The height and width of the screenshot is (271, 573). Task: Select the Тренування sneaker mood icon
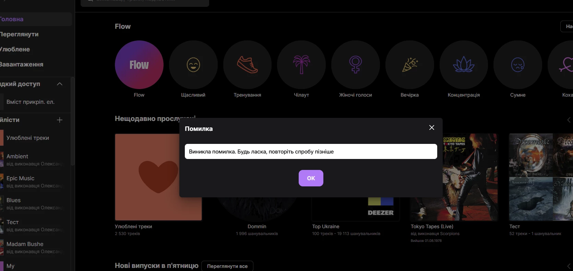(247, 65)
